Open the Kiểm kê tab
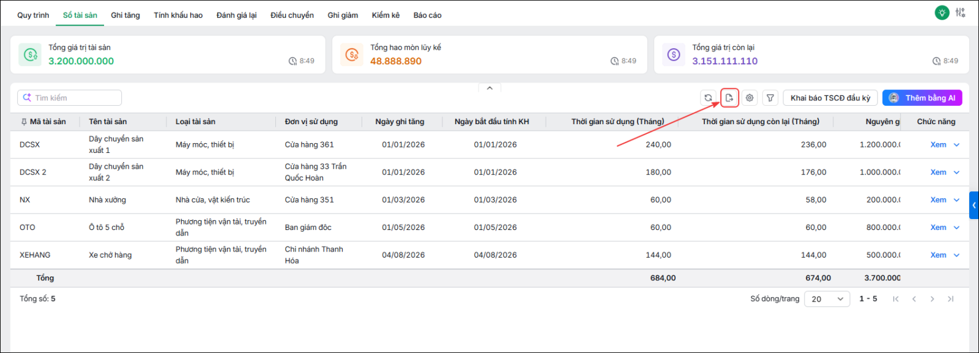979x353 pixels. click(385, 15)
